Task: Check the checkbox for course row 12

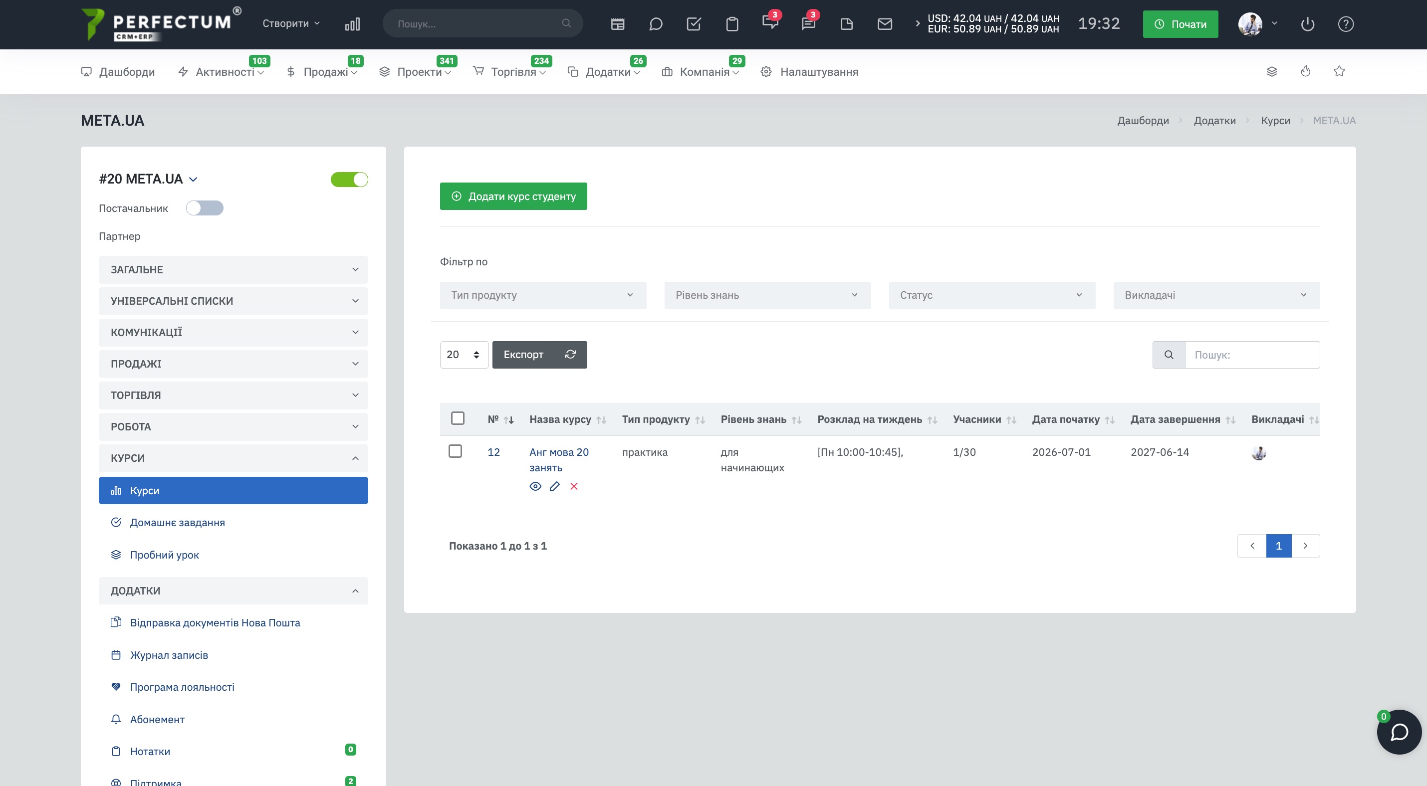Action: click(x=456, y=451)
